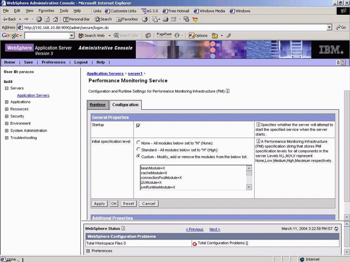Viewport: 350px width, 262px height.
Task: Click the Cancel button
Action: point(148,204)
